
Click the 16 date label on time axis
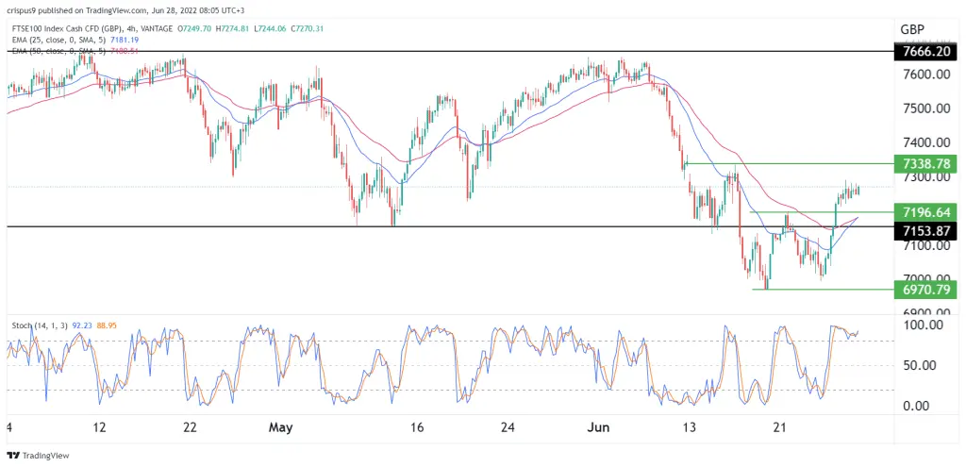tap(417, 427)
